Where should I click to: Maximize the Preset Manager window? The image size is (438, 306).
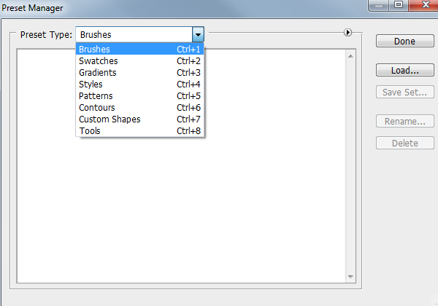click(399, 5)
